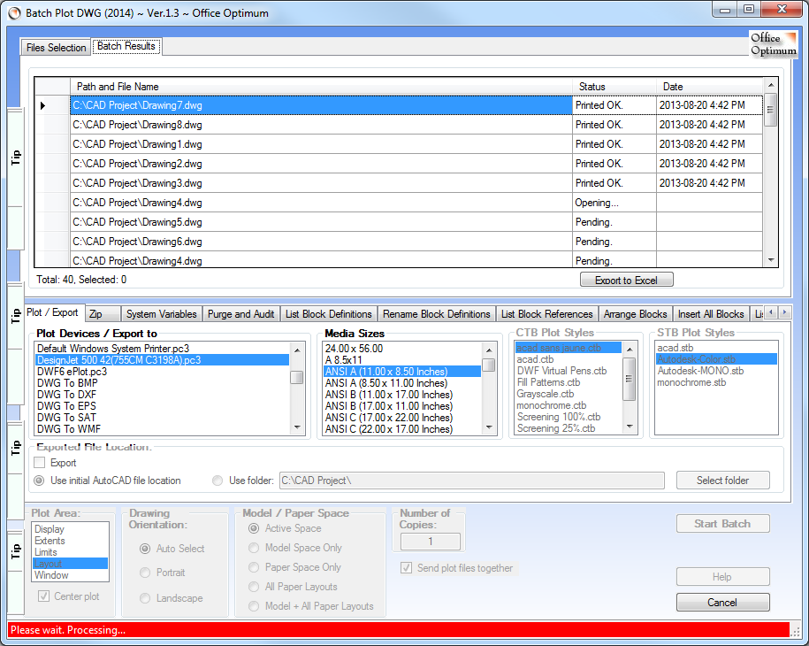Click the Number of Copies field

[431, 542]
